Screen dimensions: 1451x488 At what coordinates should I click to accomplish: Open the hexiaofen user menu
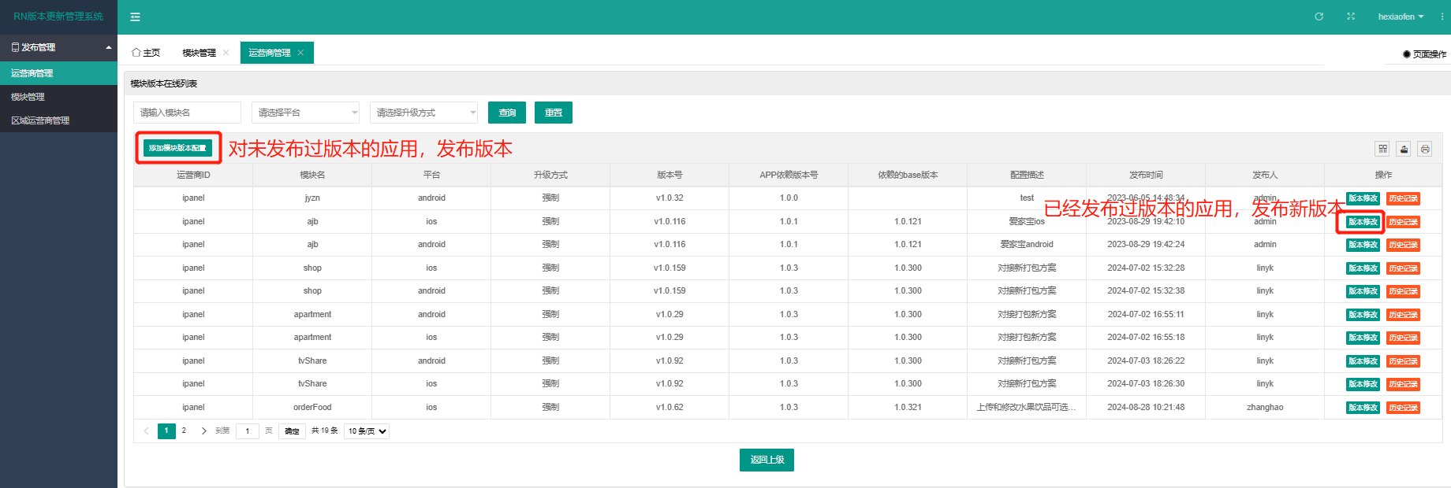(x=1401, y=17)
